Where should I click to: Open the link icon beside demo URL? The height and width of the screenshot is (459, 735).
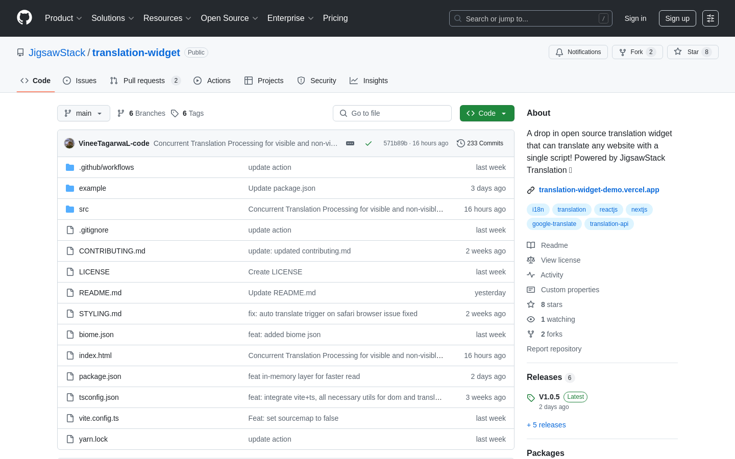[x=531, y=190]
